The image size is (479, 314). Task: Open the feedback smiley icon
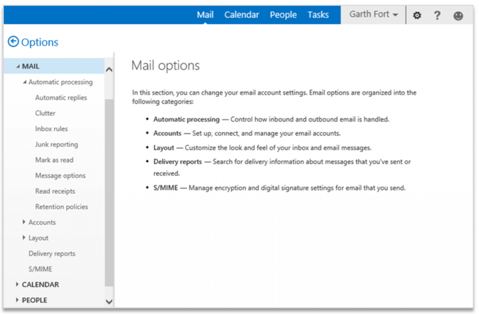pos(457,15)
